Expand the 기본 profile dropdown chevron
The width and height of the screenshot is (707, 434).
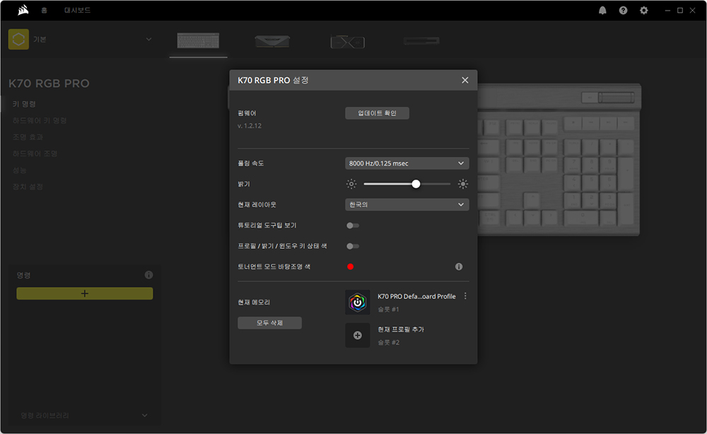(148, 40)
